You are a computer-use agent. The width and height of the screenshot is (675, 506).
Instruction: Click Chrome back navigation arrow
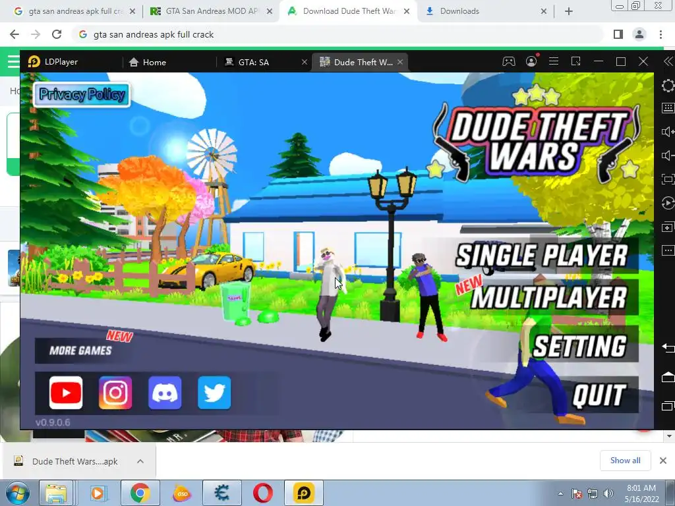[15, 34]
